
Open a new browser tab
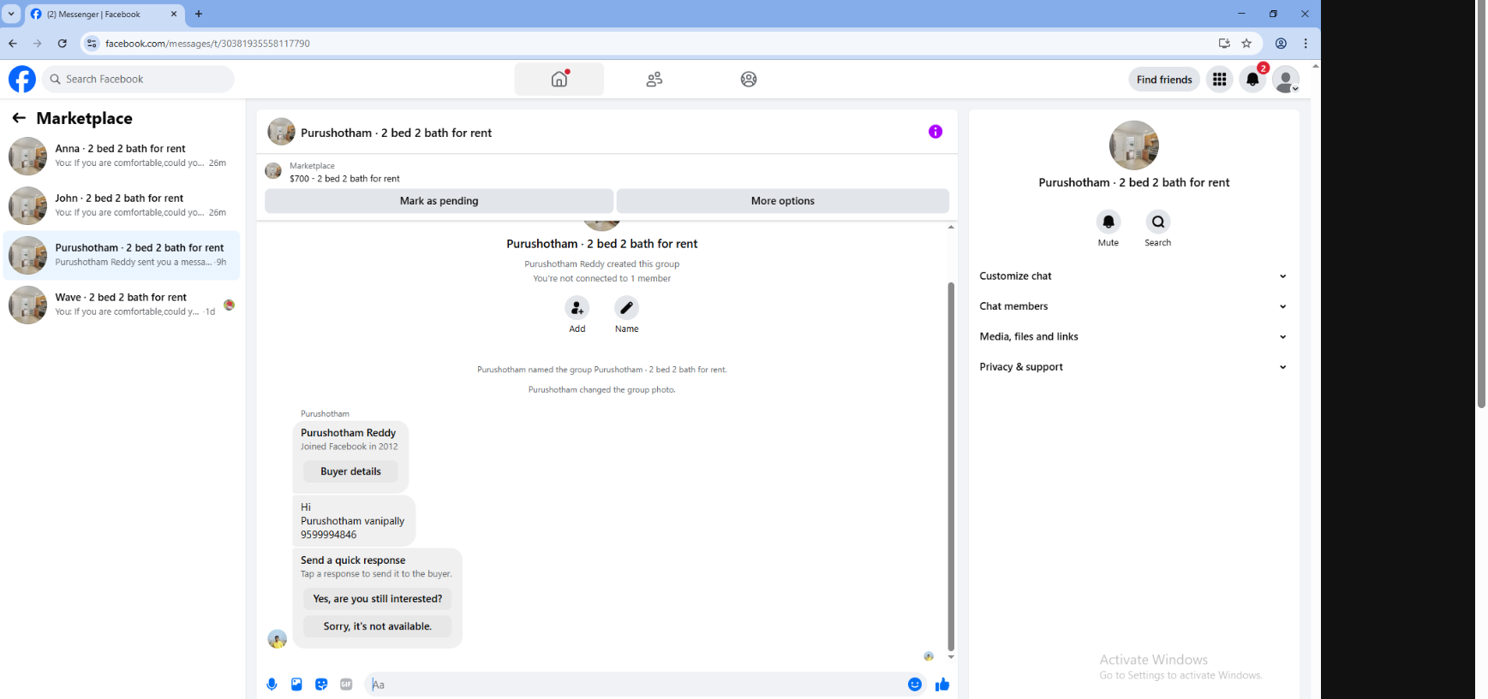click(199, 14)
